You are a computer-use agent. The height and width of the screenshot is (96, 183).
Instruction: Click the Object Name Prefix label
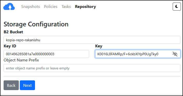coord(21,60)
